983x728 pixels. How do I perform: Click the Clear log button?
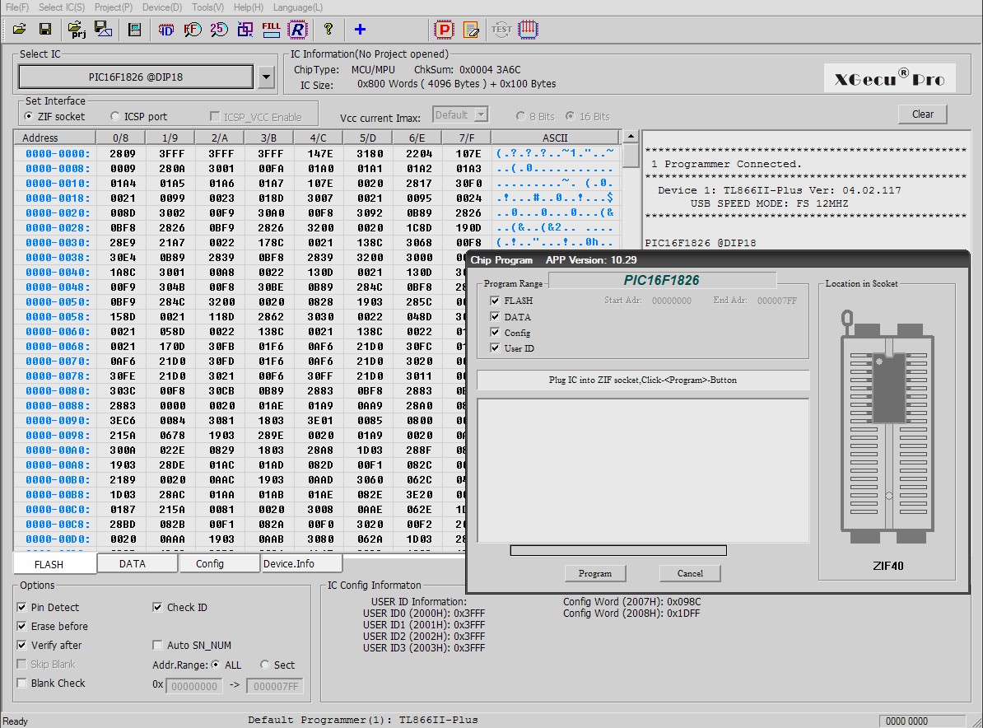click(x=922, y=114)
